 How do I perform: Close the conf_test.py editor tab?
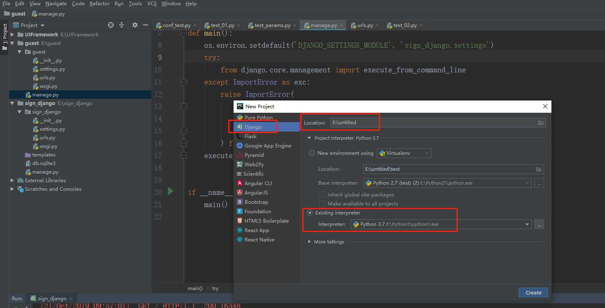pos(195,25)
